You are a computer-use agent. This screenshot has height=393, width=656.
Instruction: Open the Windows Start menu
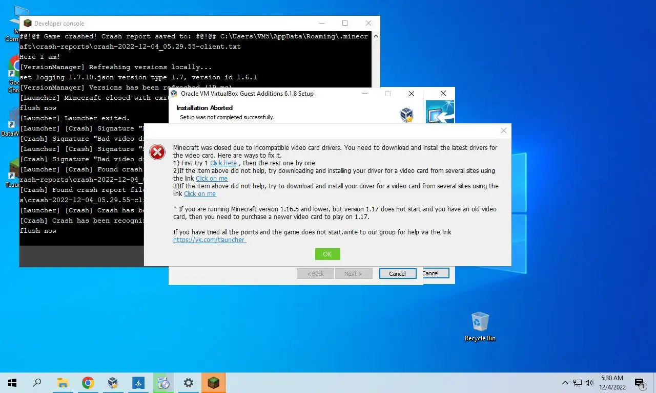coord(12,383)
